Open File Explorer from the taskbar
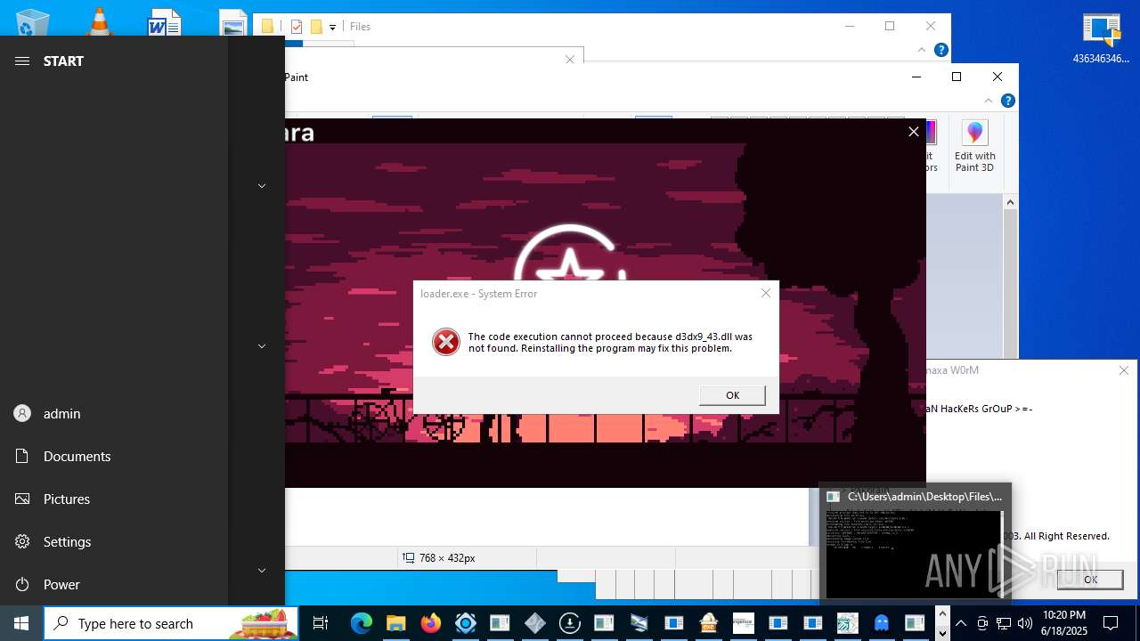The width and height of the screenshot is (1140, 641). (395, 623)
